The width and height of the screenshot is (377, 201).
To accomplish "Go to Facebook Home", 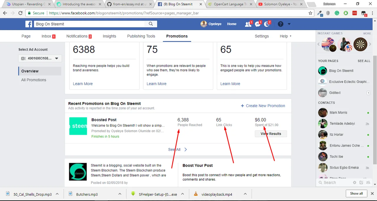I will coord(232,24).
